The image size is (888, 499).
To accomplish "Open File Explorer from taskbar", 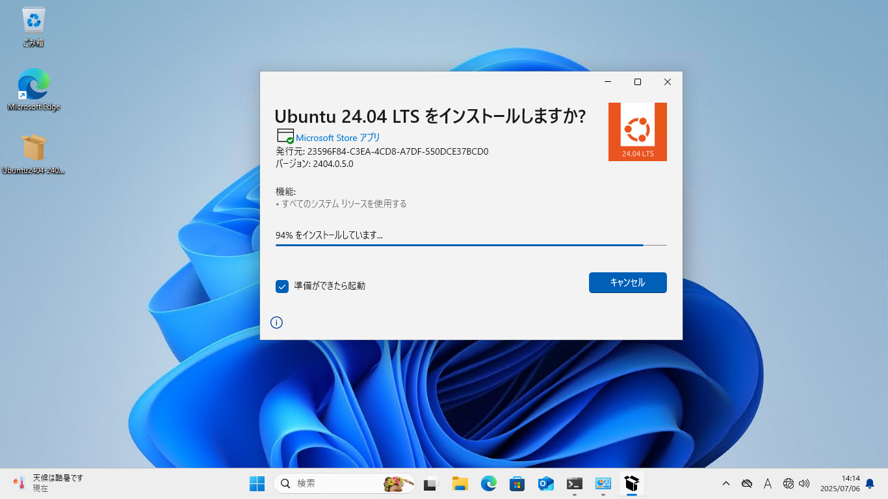I will [x=460, y=483].
